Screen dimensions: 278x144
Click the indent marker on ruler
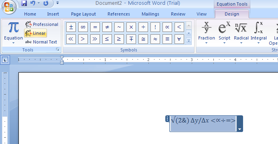[x=62, y=60]
